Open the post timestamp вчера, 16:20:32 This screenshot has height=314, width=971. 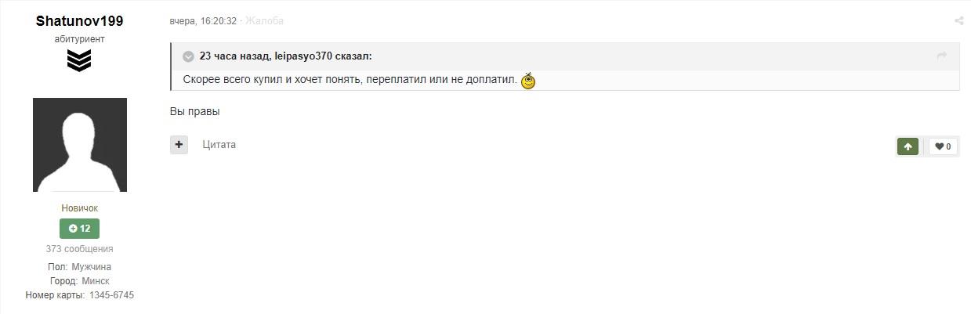tap(203, 21)
